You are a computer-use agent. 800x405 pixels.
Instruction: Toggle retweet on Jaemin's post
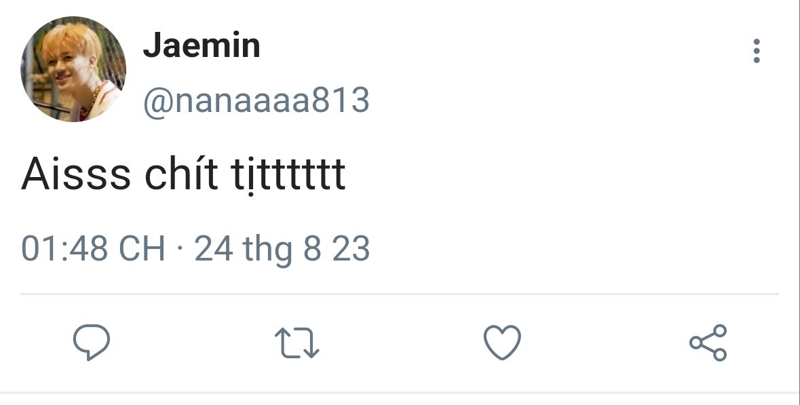(297, 343)
